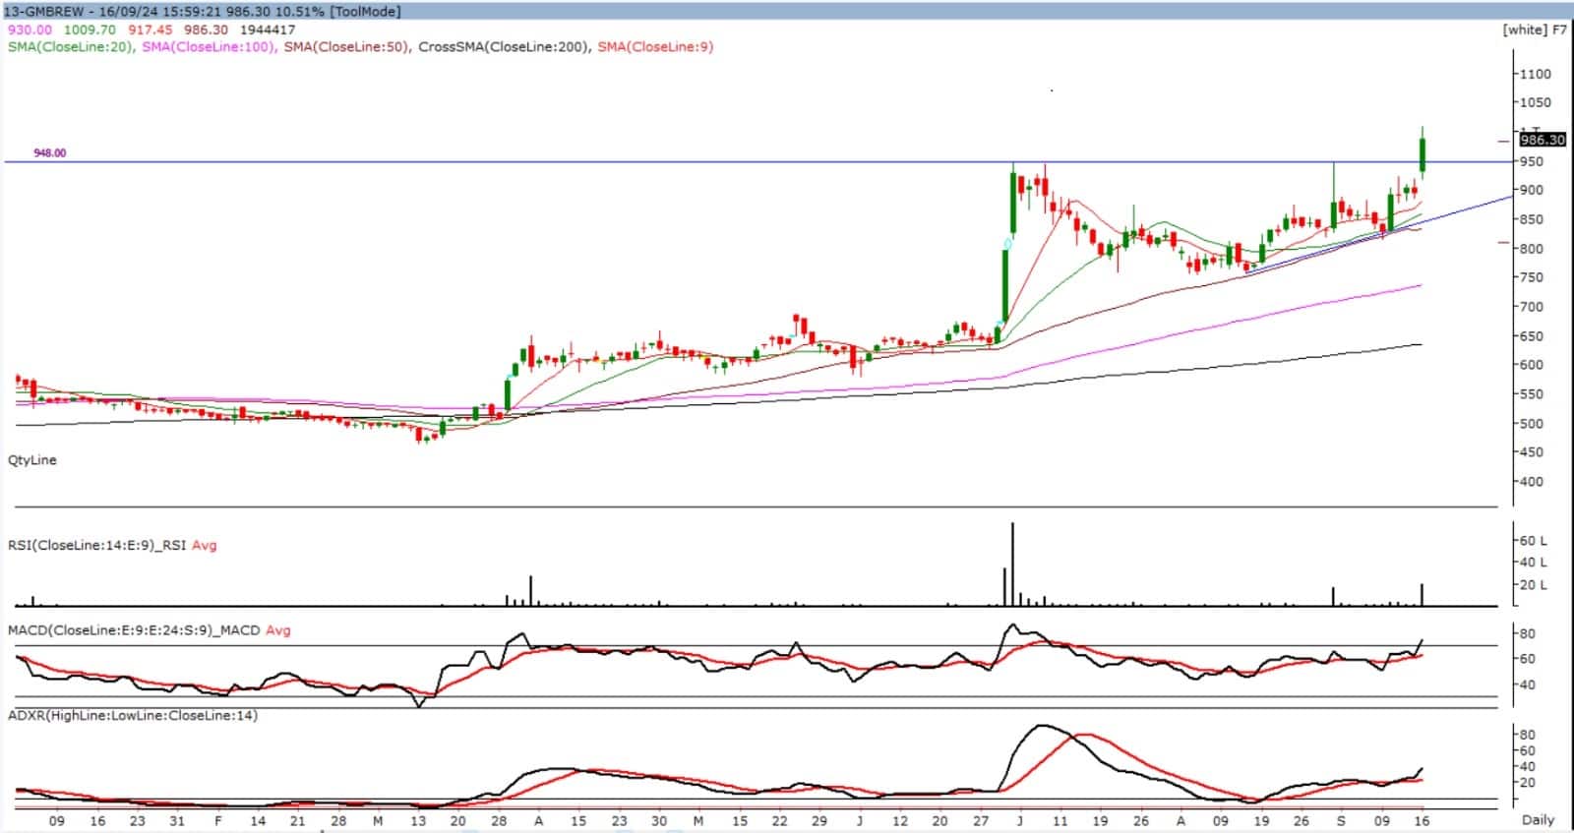This screenshot has height=833, width=1574.
Task: Click the red SMA(CloseLine:9) indicator label
Action: [x=655, y=46]
